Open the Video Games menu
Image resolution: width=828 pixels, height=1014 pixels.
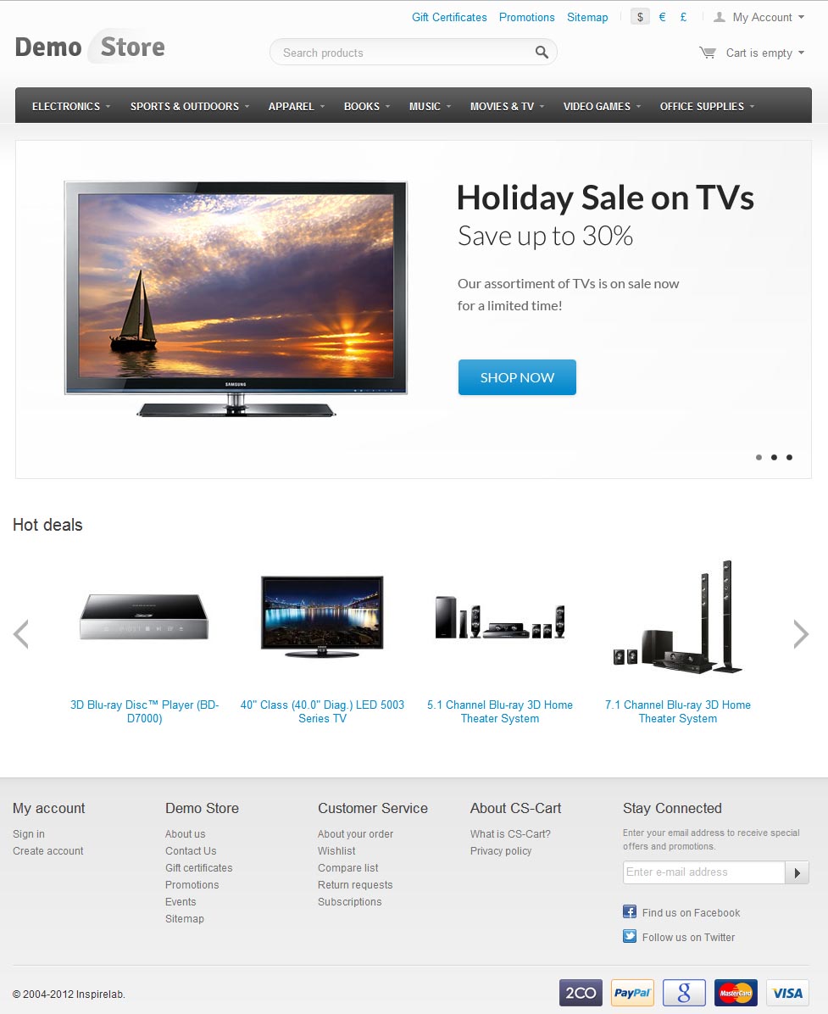click(x=602, y=106)
